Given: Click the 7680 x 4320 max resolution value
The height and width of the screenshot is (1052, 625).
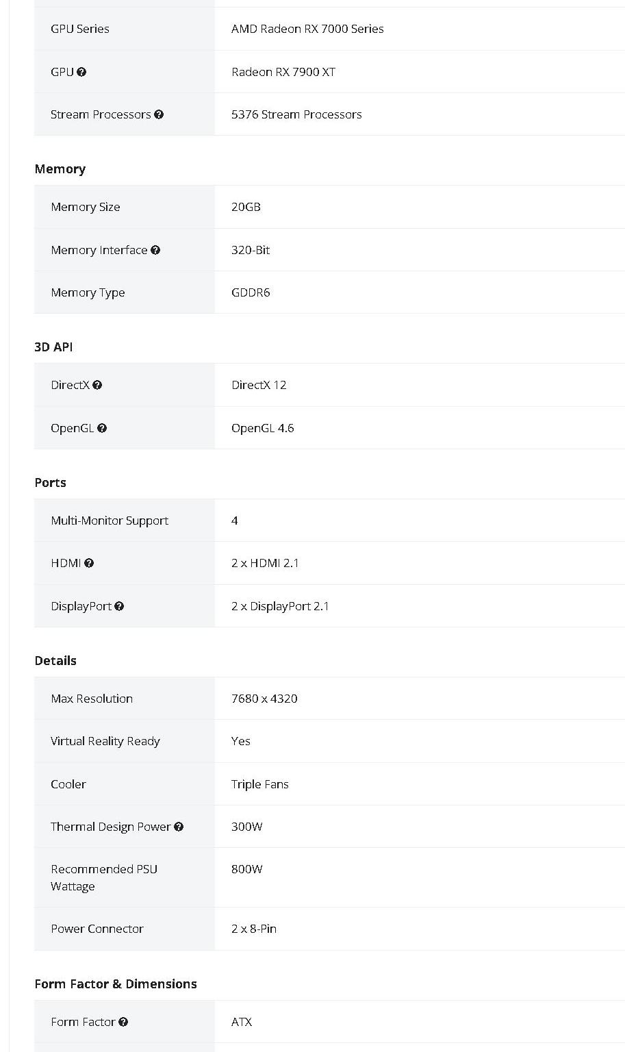Looking at the screenshot, I should [264, 699].
